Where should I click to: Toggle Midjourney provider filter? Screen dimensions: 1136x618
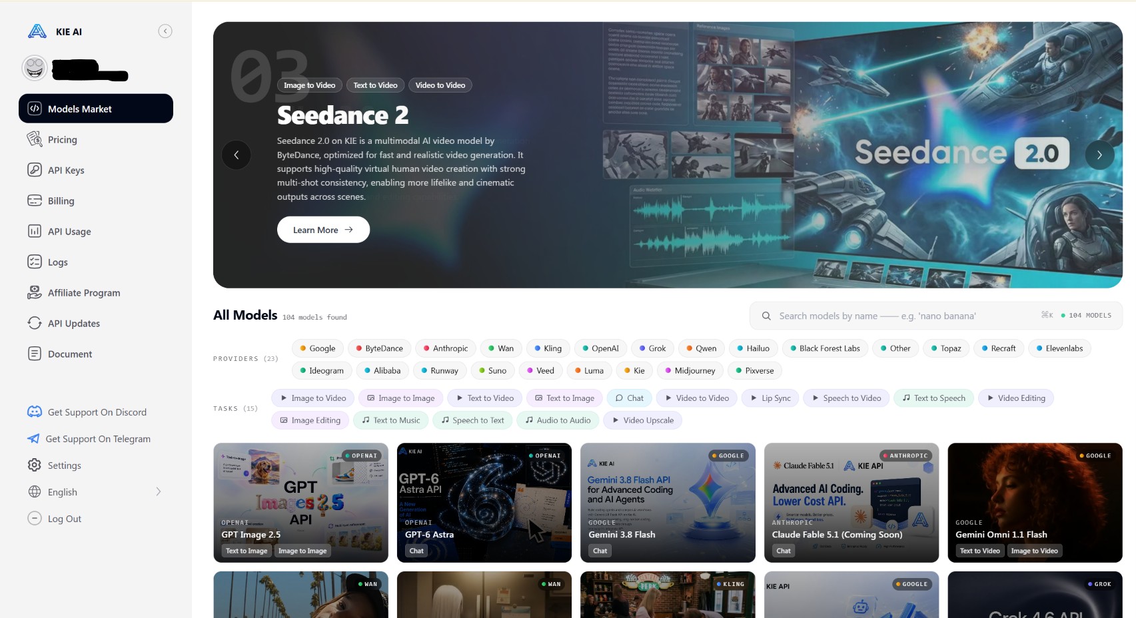click(690, 370)
